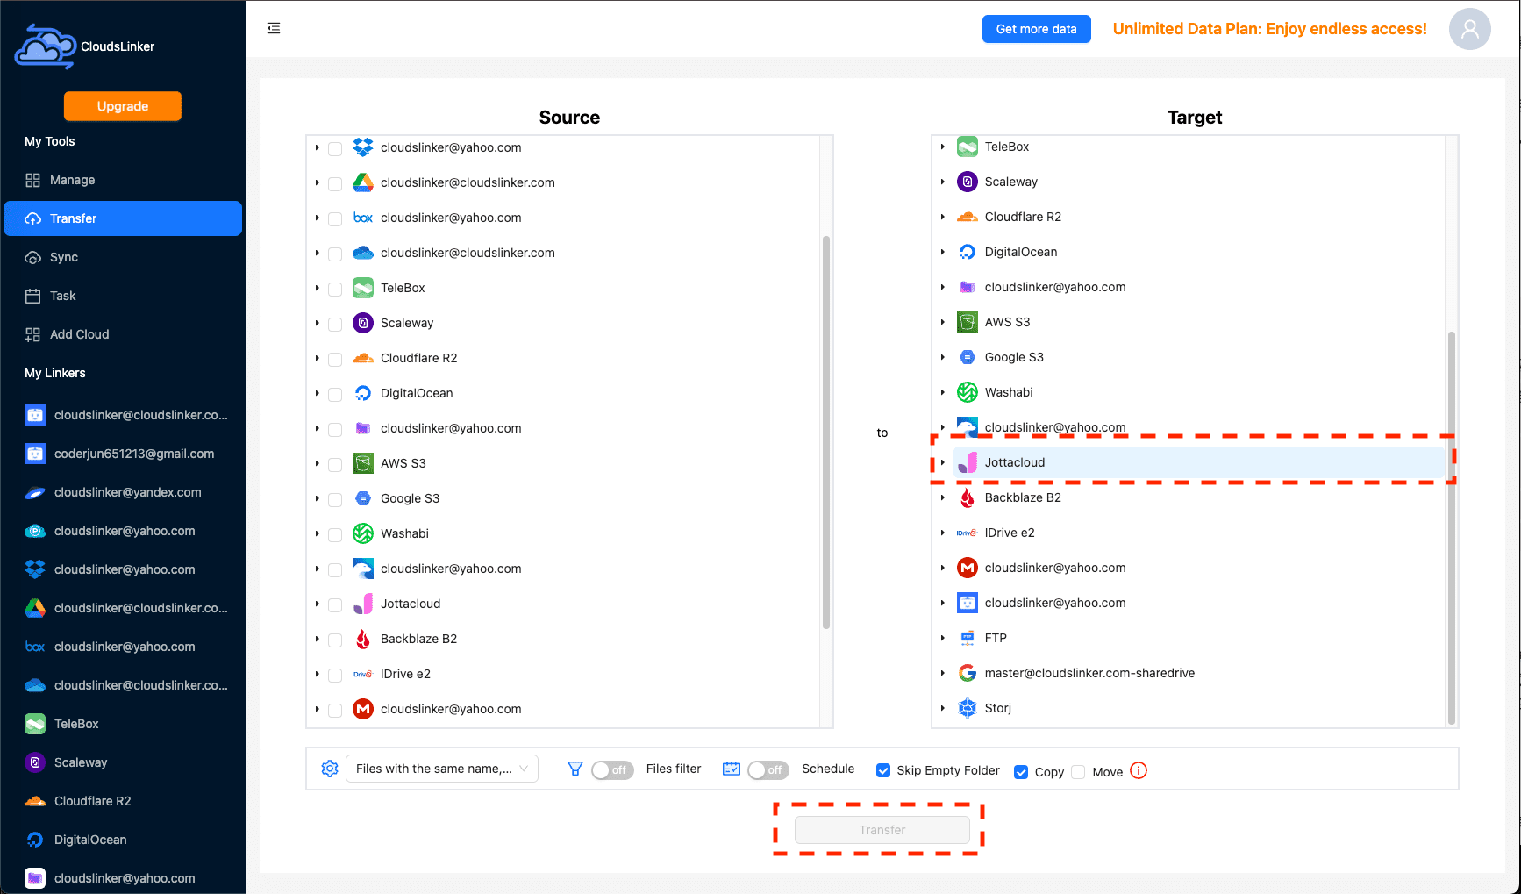Click the Dropbox icon in Source list
The width and height of the screenshot is (1521, 894).
(363, 147)
